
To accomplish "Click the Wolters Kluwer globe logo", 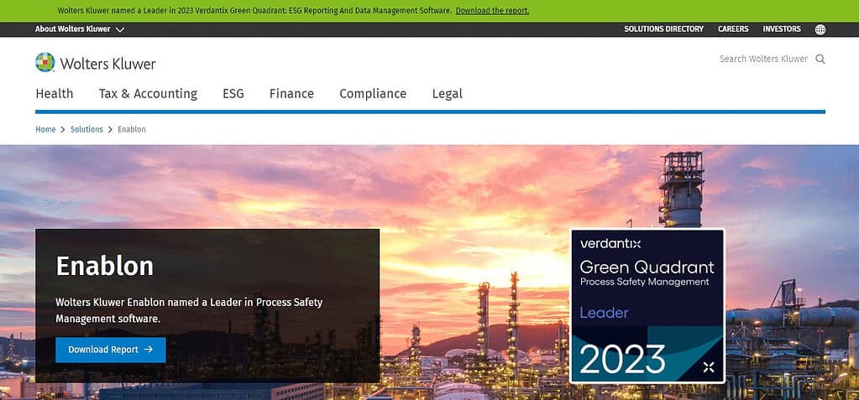I will click(45, 62).
